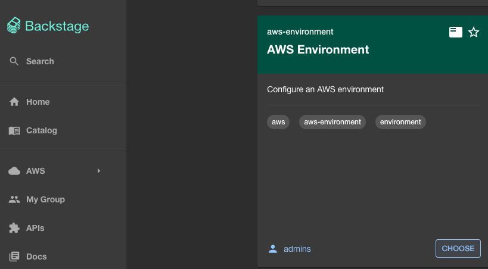Click the AWS cloud icon
The width and height of the screenshot is (488, 269).
coord(14,171)
